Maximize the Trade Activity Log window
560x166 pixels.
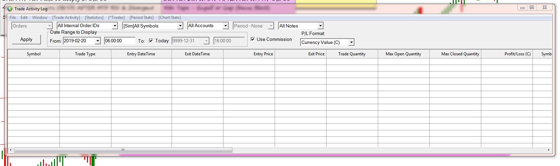(x=532, y=8)
